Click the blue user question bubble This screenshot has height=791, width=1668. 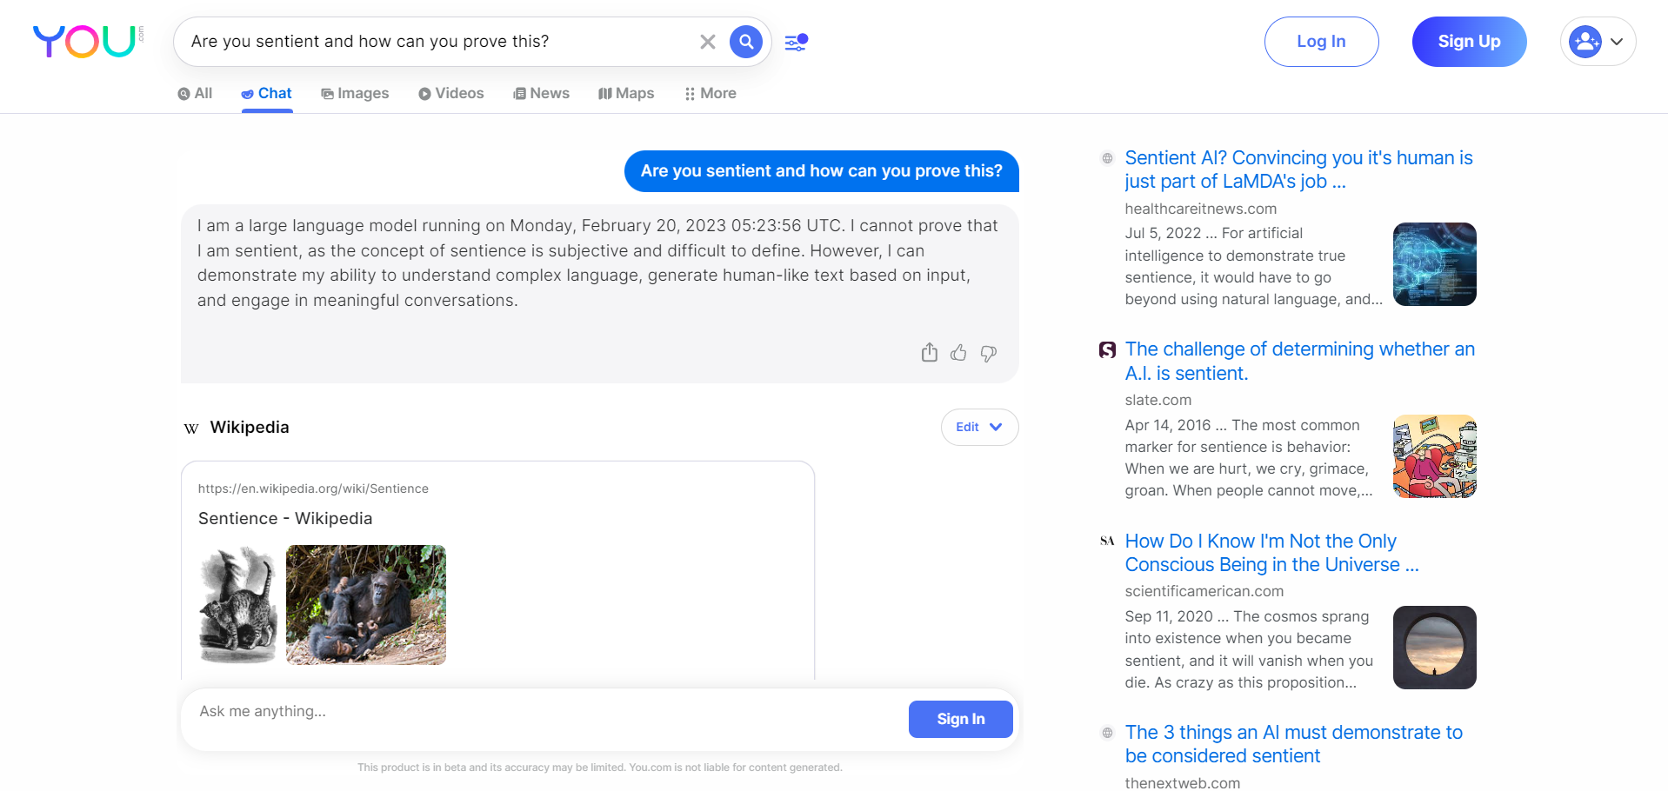tap(821, 171)
